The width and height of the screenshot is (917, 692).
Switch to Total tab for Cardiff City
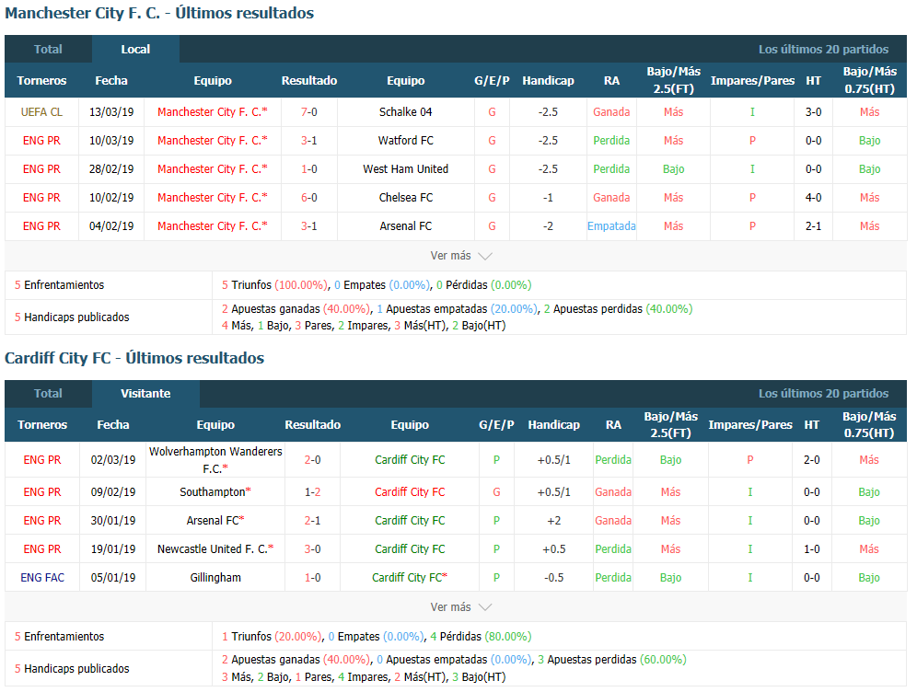click(x=48, y=393)
